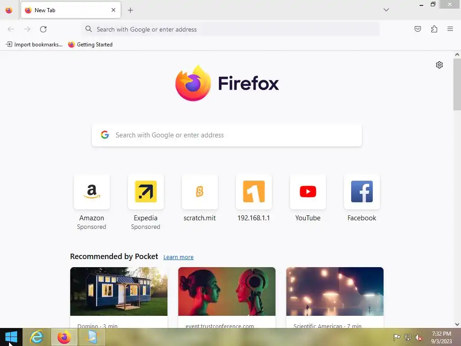Open the Expedia shortcut tile
This screenshot has height=346, width=461.
[145, 192]
